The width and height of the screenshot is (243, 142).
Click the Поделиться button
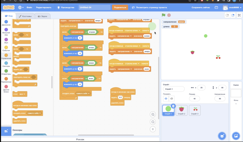120,7
